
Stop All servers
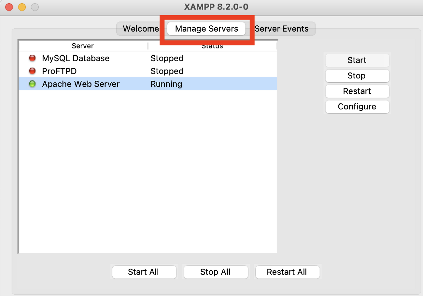[x=216, y=272]
